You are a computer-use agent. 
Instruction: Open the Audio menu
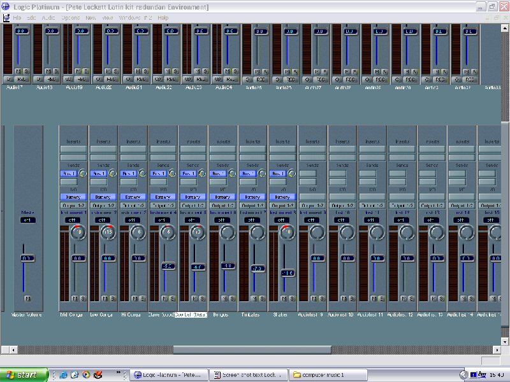tap(48, 18)
